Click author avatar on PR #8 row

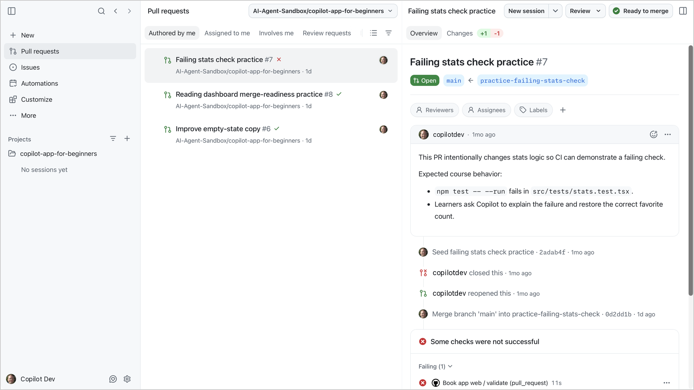click(384, 95)
